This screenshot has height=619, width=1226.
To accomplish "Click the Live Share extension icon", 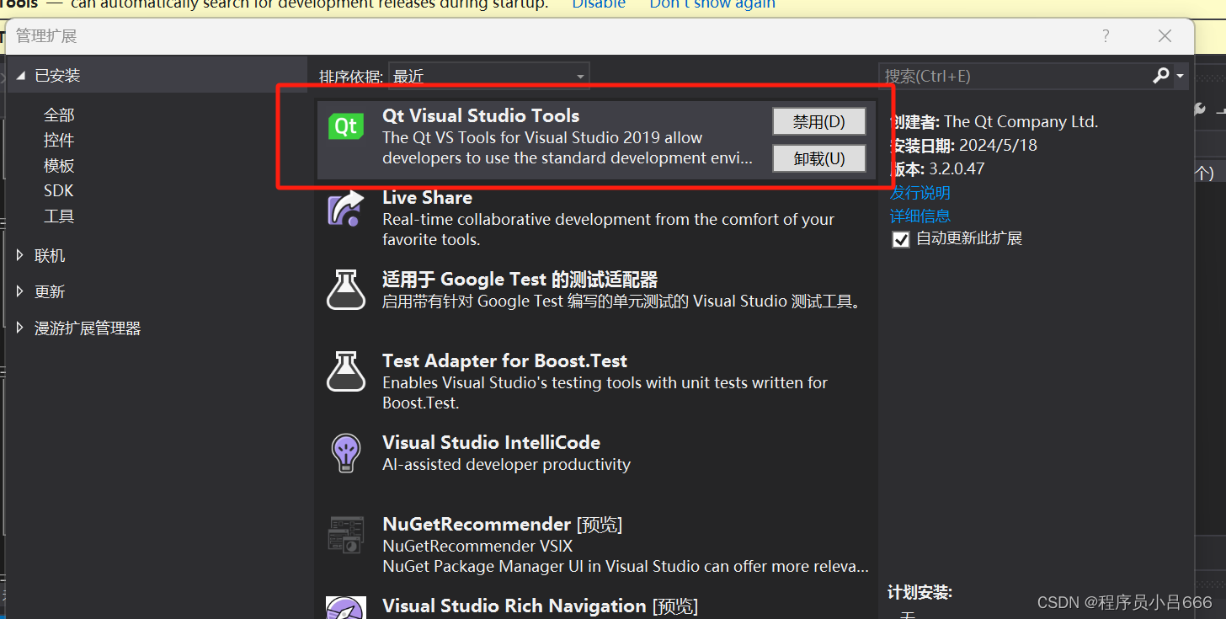I will point(345,208).
